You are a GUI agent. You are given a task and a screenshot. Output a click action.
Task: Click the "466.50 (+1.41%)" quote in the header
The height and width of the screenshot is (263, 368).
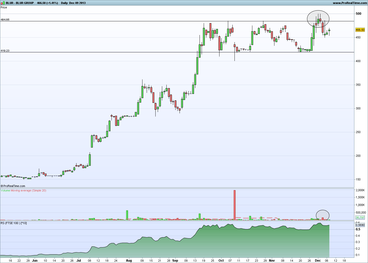click(47, 3)
